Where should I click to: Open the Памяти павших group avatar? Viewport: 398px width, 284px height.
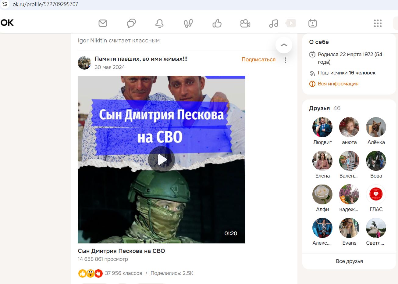[x=84, y=63]
